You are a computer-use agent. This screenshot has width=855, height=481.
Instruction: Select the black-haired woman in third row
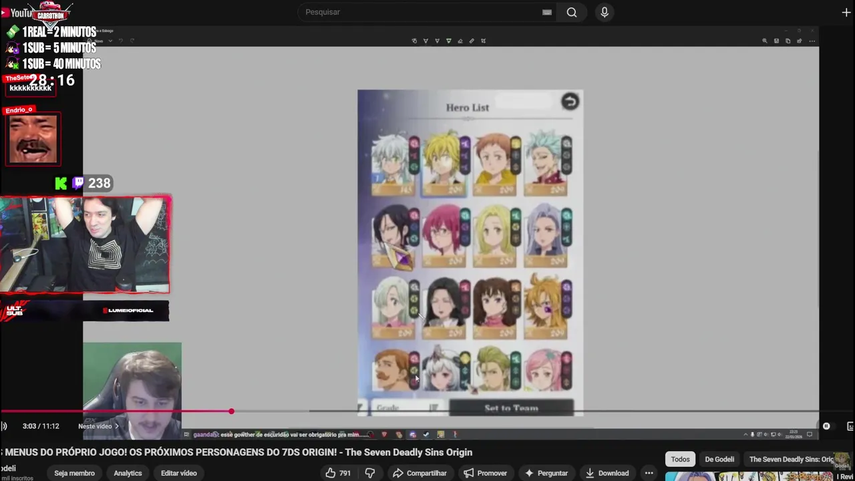[446, 307]
